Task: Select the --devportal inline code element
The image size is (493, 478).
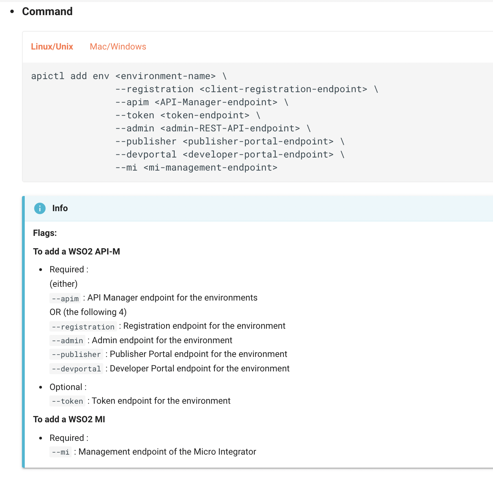Action: click(x=76, y=369)
